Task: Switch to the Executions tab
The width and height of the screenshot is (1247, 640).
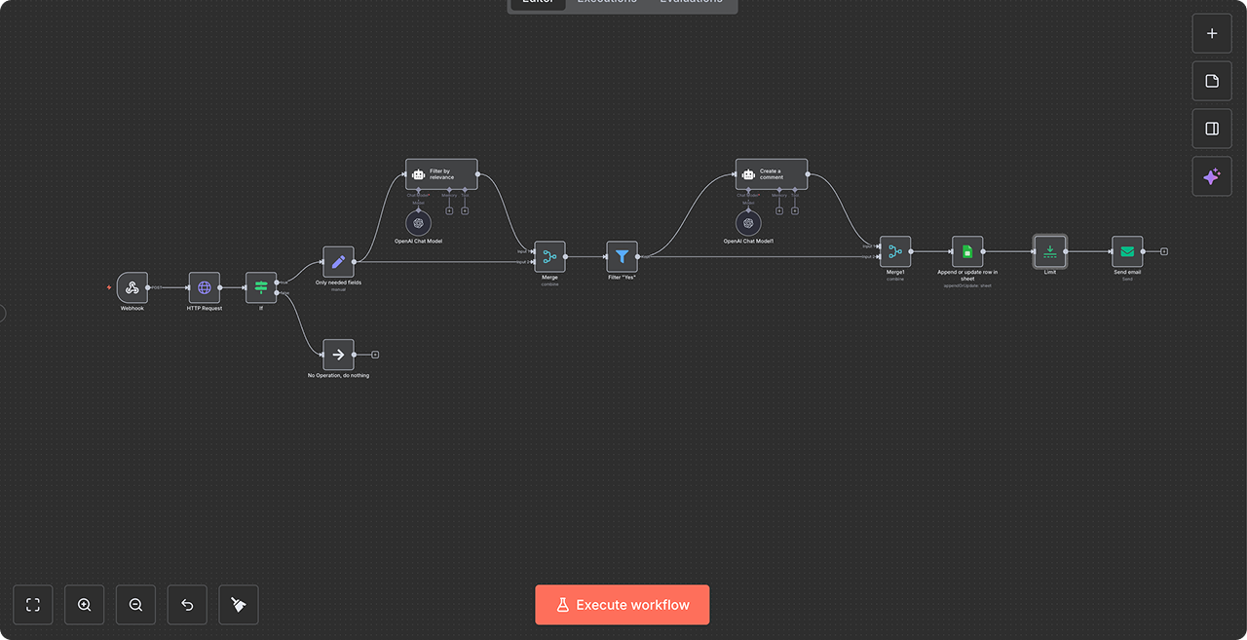Action: click(x=606, y=3)
